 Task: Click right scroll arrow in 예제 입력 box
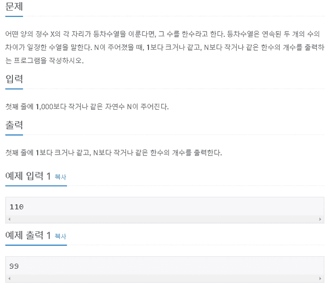(320, 219)
